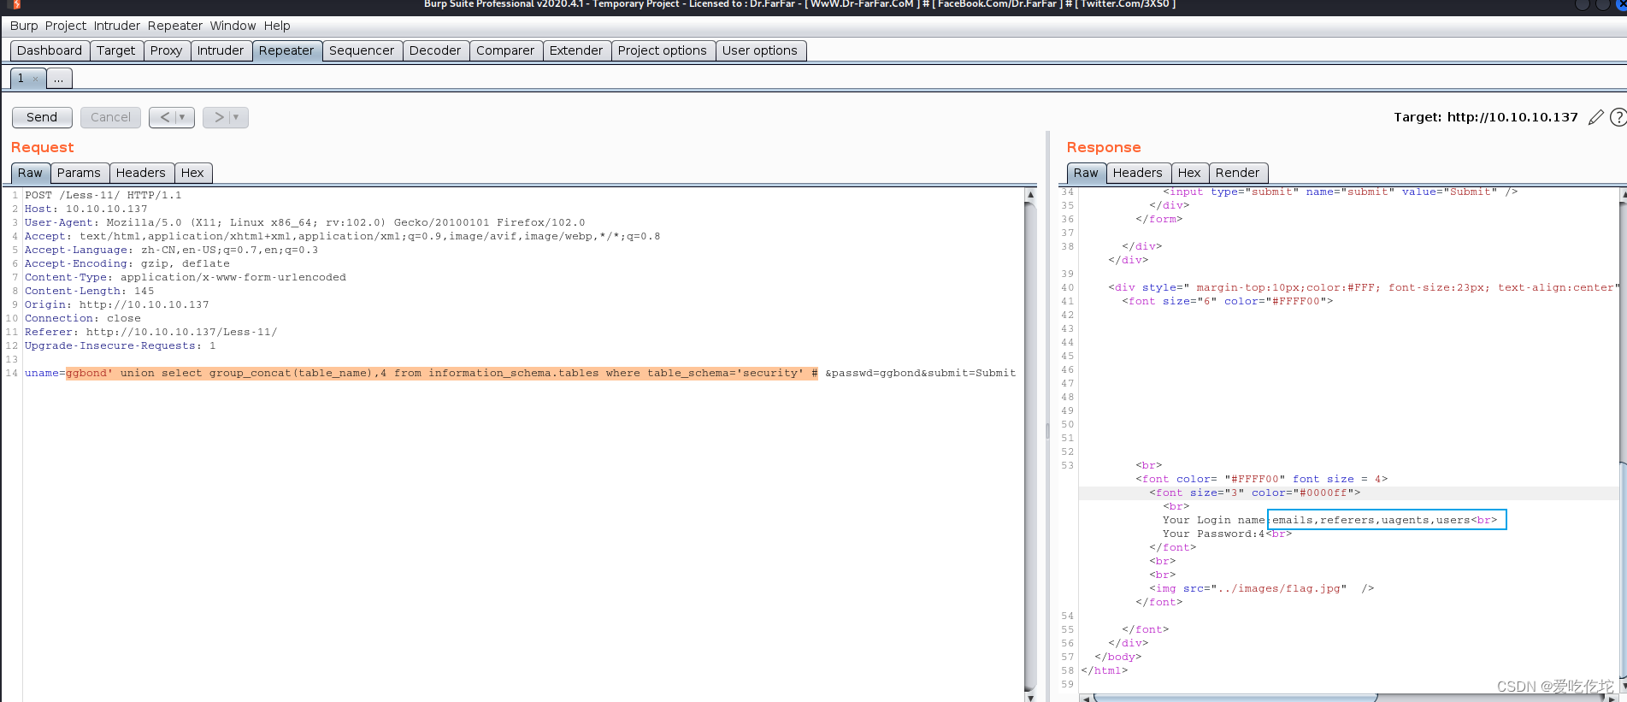The width and height of the screenshot is (1627, 702).
Task: Show the response Raw view
Action: (1086, 173)
